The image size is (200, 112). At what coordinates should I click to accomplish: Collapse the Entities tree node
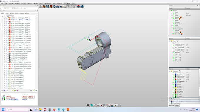coord(170,11)
